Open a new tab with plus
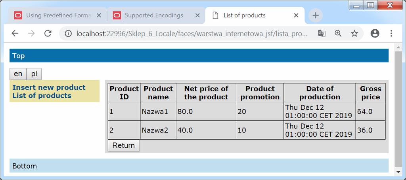Image resolution: width=406 pixels, height=180 pixels. [x=316, y=15]
